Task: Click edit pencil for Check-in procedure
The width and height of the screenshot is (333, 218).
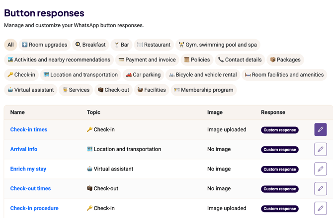Action: (x=320, y=208)
